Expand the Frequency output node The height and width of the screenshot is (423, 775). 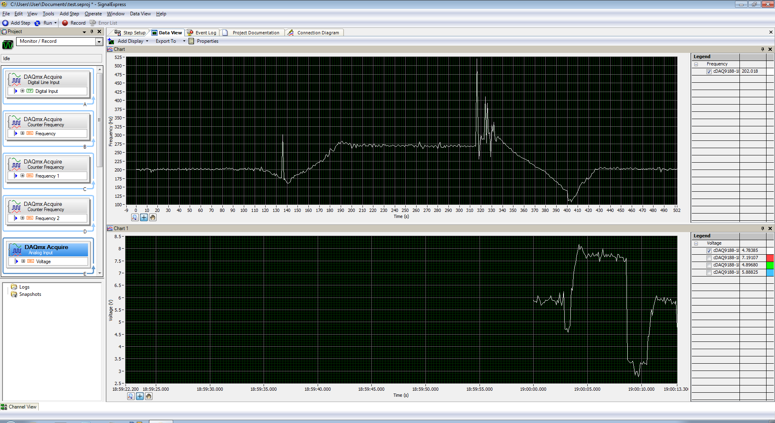pos(23,134)
